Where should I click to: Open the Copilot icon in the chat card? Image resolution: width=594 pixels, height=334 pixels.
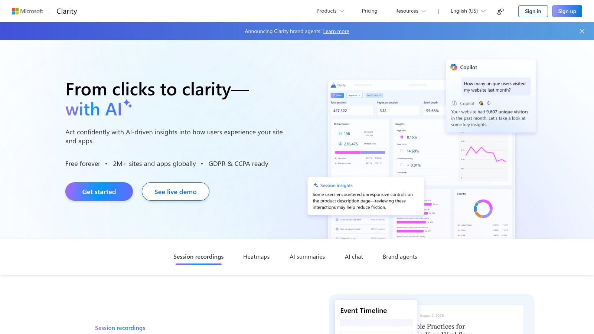point(454,67)
